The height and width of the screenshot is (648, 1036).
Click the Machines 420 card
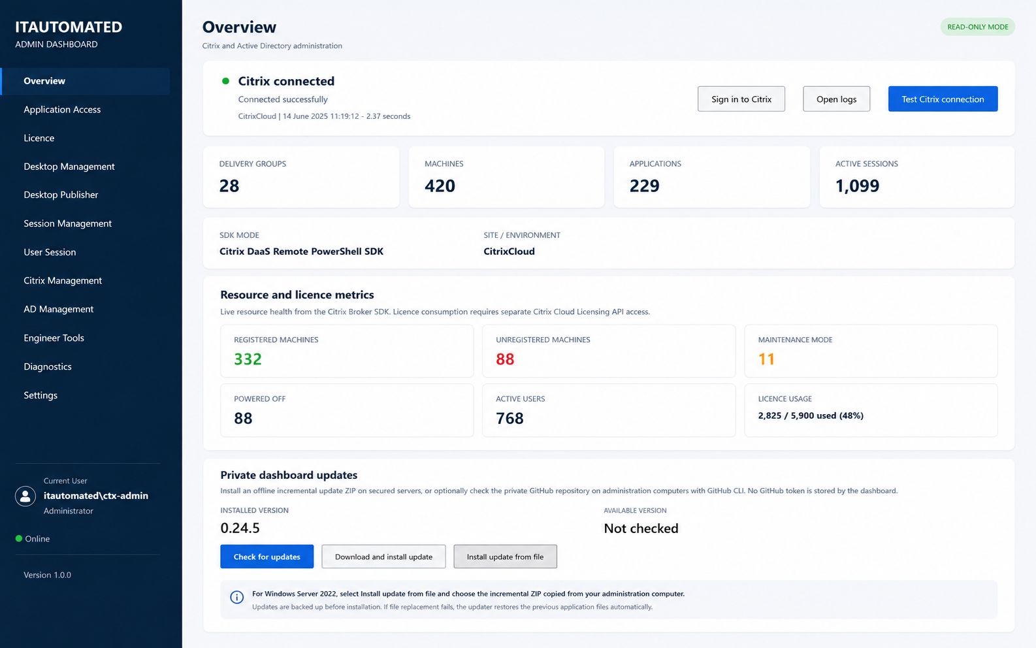(506, 177)
